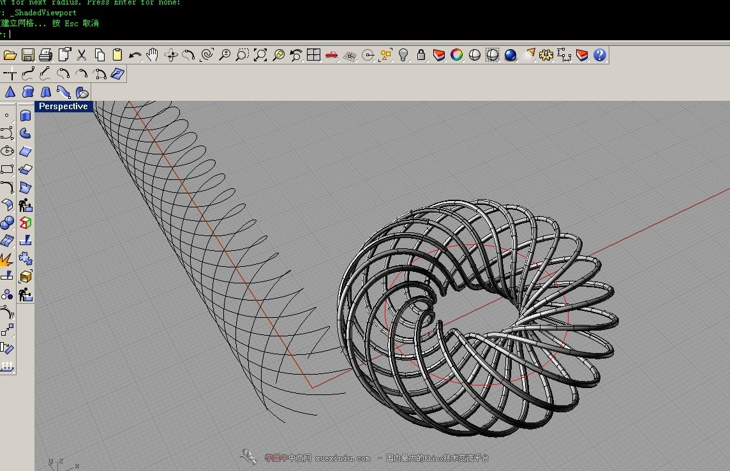This screenshot has width=730, height=471.
Task: Pick the interpolated curve tool
Action: coord(45,73)
